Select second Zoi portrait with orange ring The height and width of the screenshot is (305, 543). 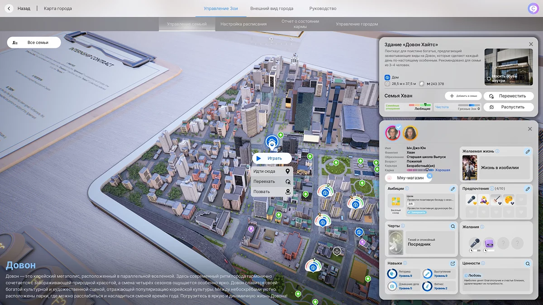(x=410, y=133)
